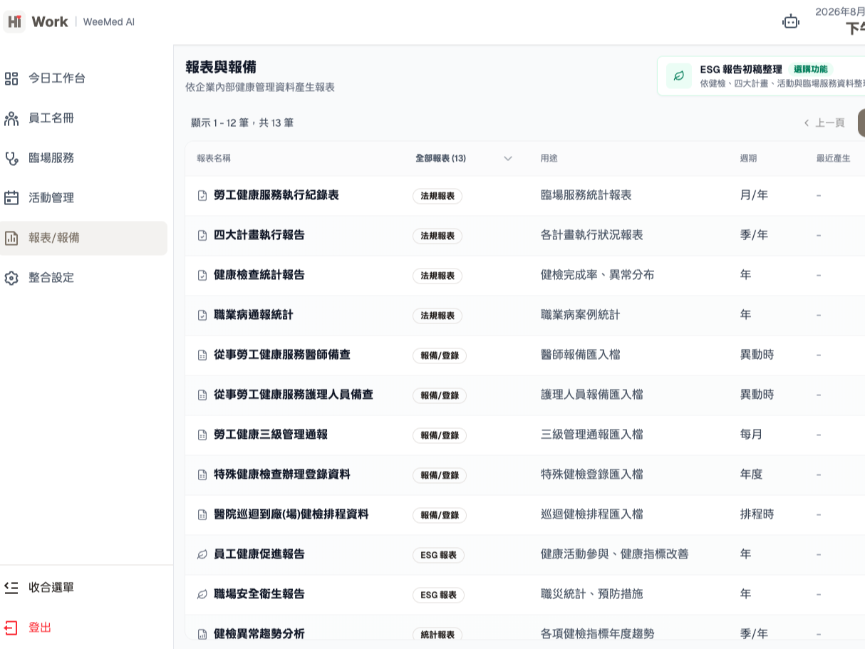Click 上一頁 previous page button
The image size is (865, 649).
click(x=824, y=123)
